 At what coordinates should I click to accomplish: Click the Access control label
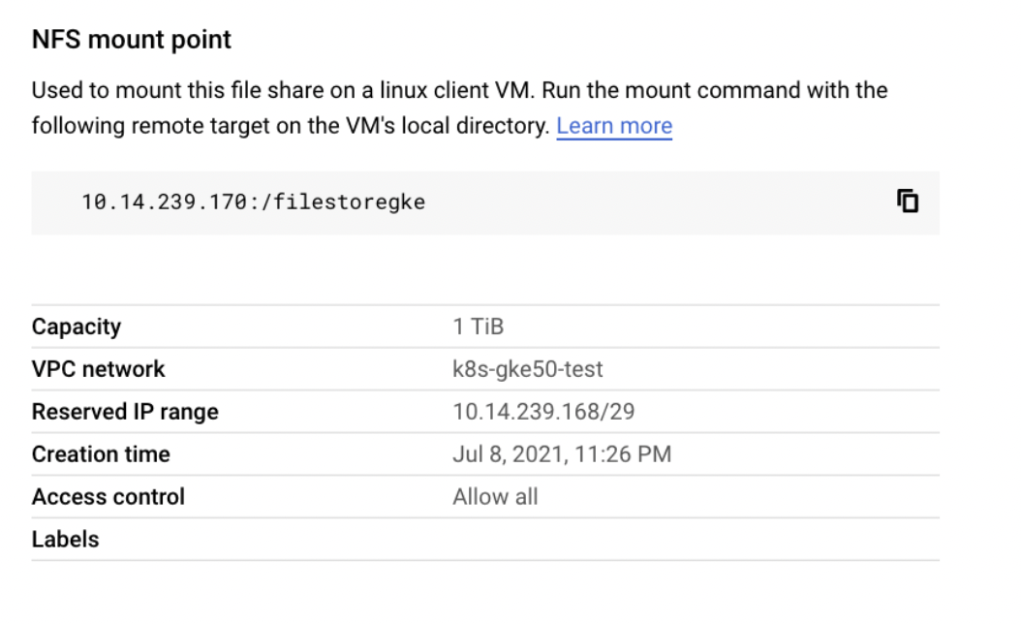tap(108, 497)
